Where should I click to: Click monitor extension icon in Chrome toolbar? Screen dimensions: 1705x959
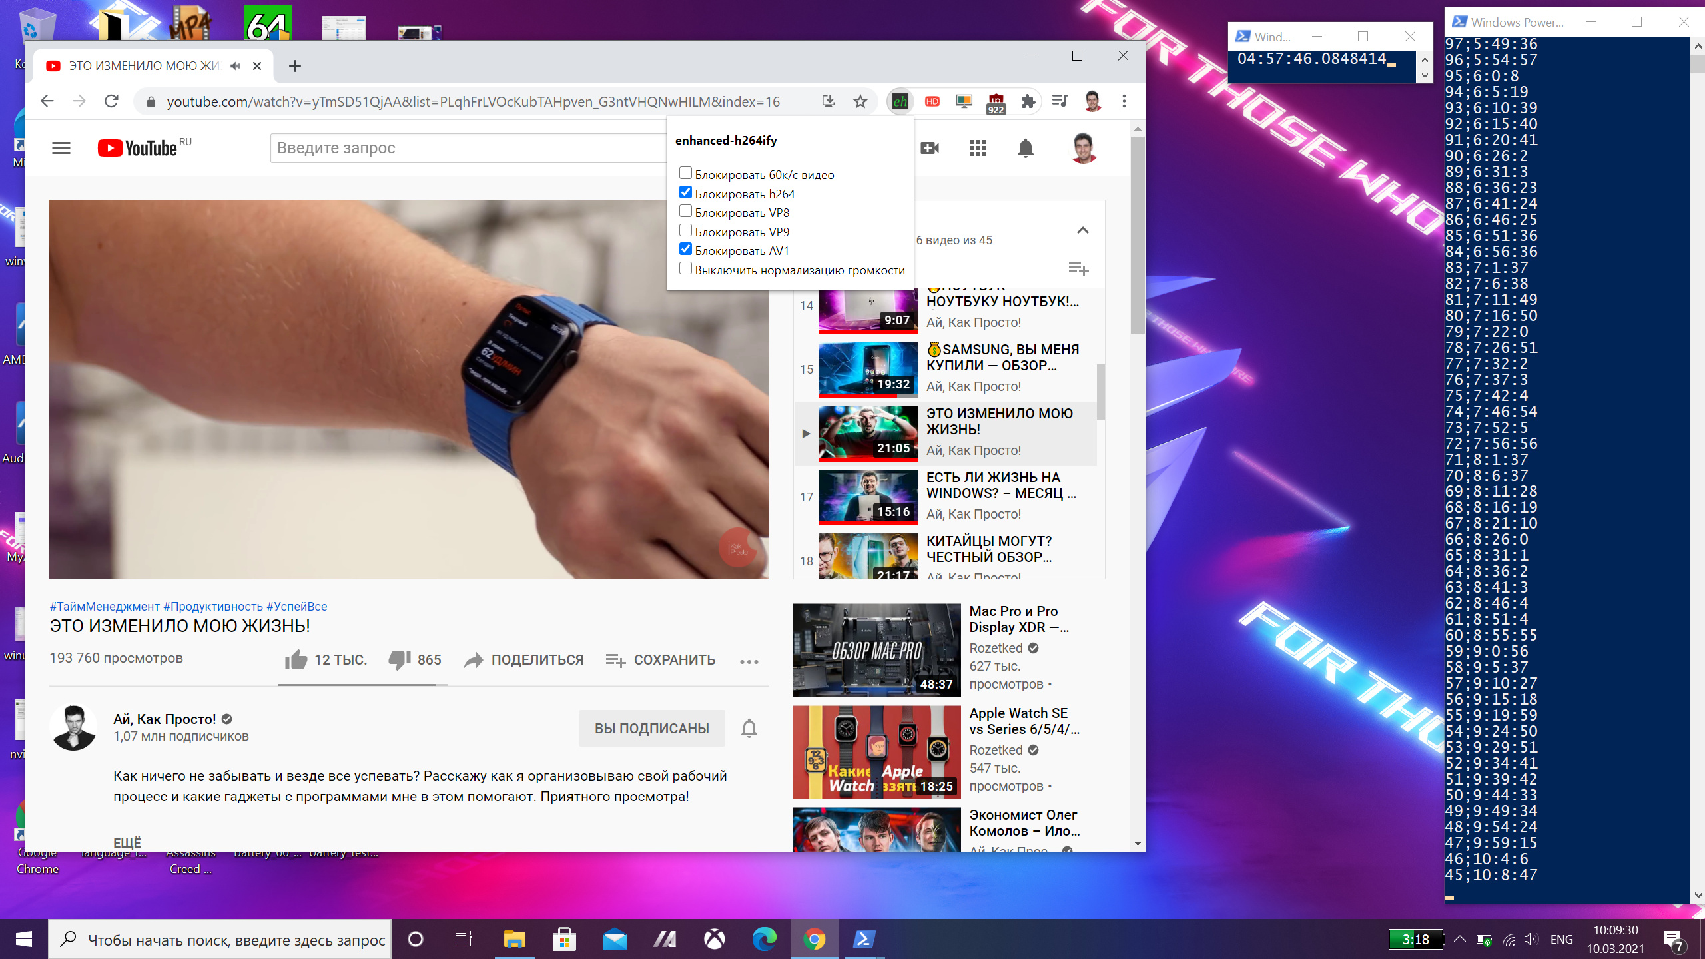click(x=964, y=101)
